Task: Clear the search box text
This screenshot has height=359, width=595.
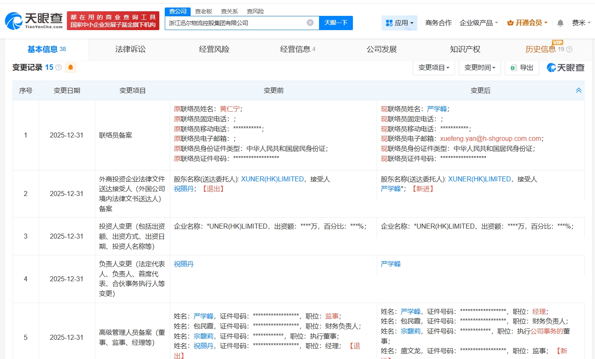Action: 310,23
